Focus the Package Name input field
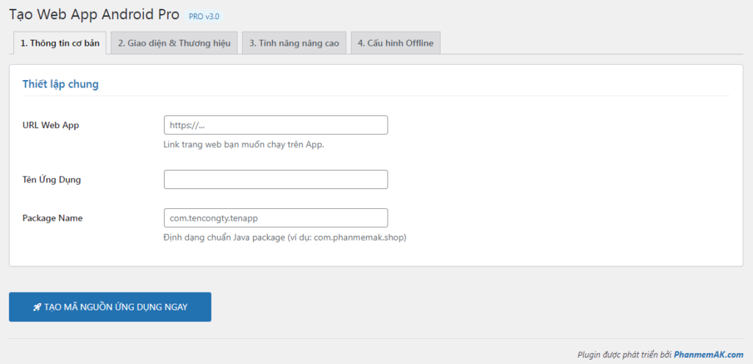The width and height of the screenshot is (753, 364). pyautogui.click(x=275, y=218)
